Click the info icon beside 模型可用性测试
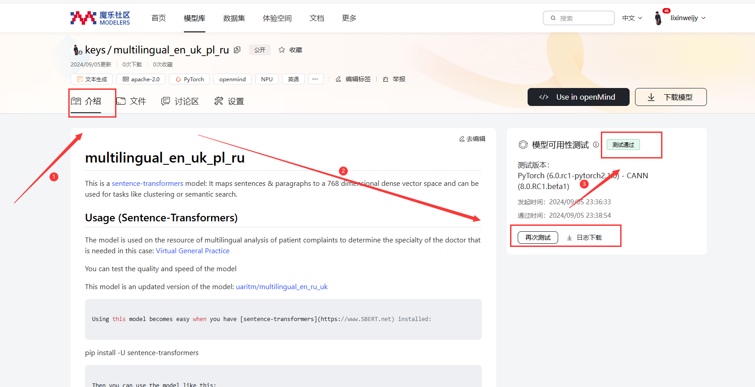 (596, 145)
